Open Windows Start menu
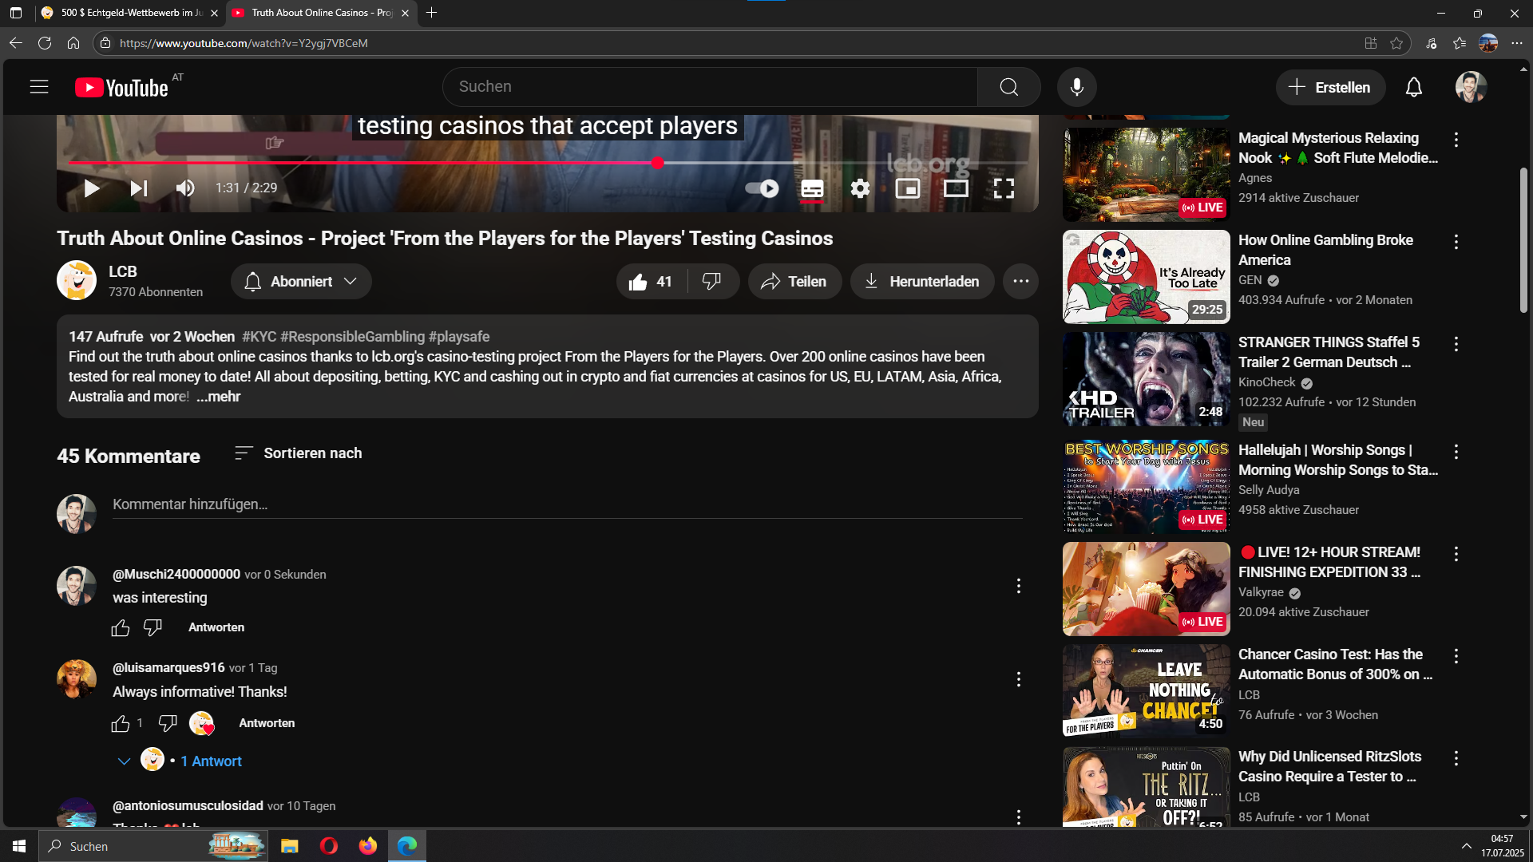Viewport: 1533px width, 862px height. click(x=19, y=846)
